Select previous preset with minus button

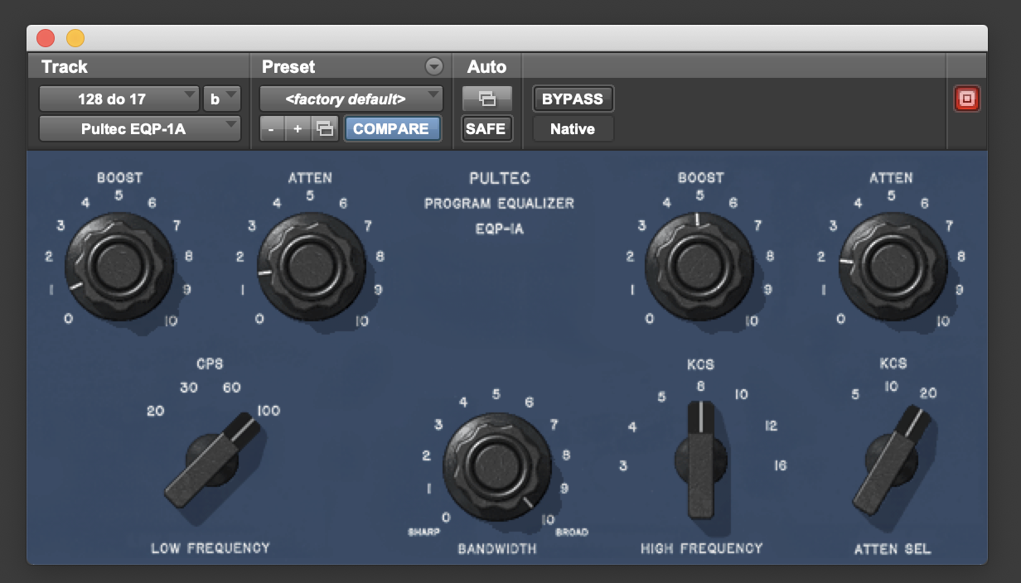coord(271,129)
